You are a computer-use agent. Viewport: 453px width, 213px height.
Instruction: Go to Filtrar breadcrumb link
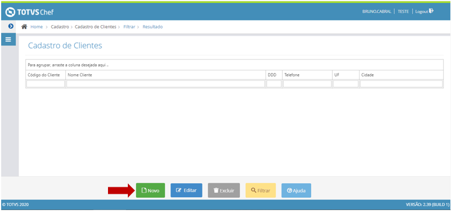(129, 27)
